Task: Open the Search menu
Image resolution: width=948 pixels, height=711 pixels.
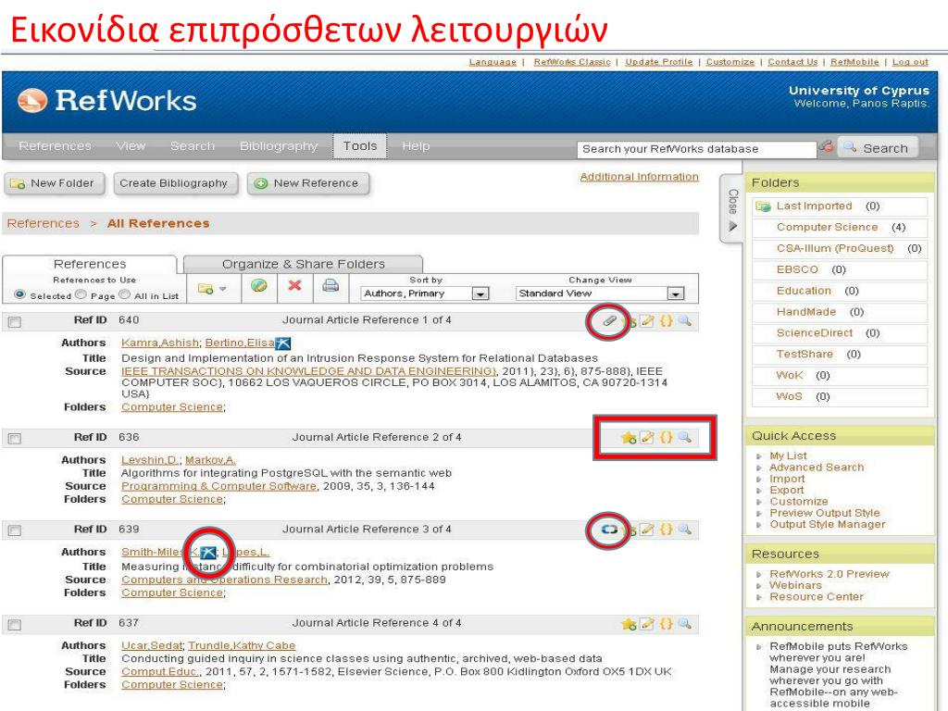Action: 193,146
